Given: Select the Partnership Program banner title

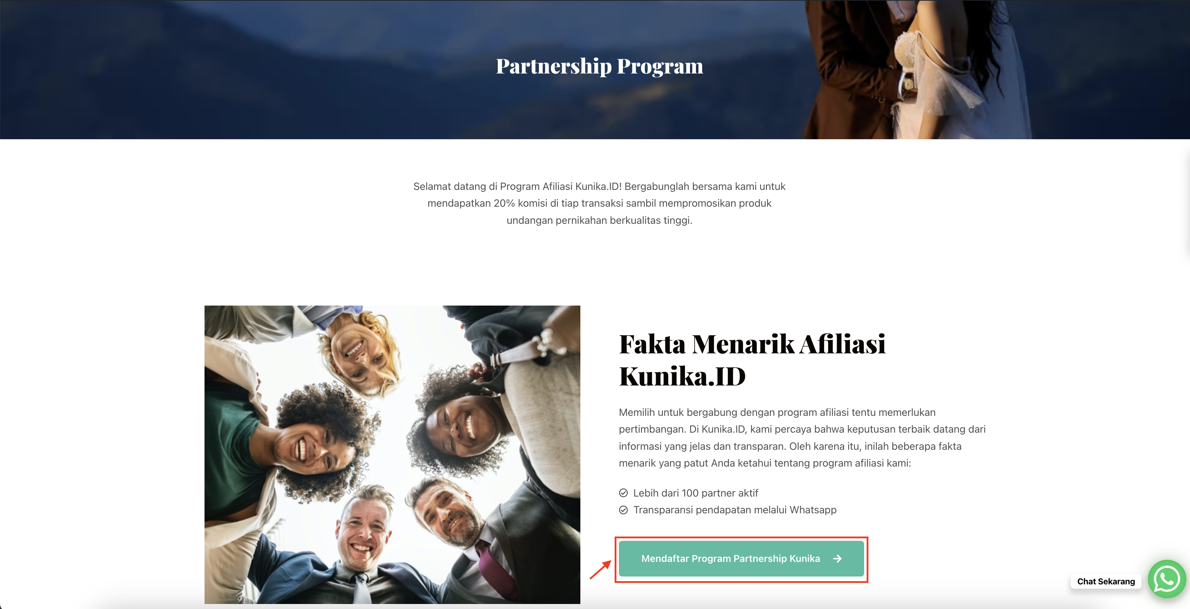Looking at the screenshot, I should pyautogui.click(x=599, y=66).
